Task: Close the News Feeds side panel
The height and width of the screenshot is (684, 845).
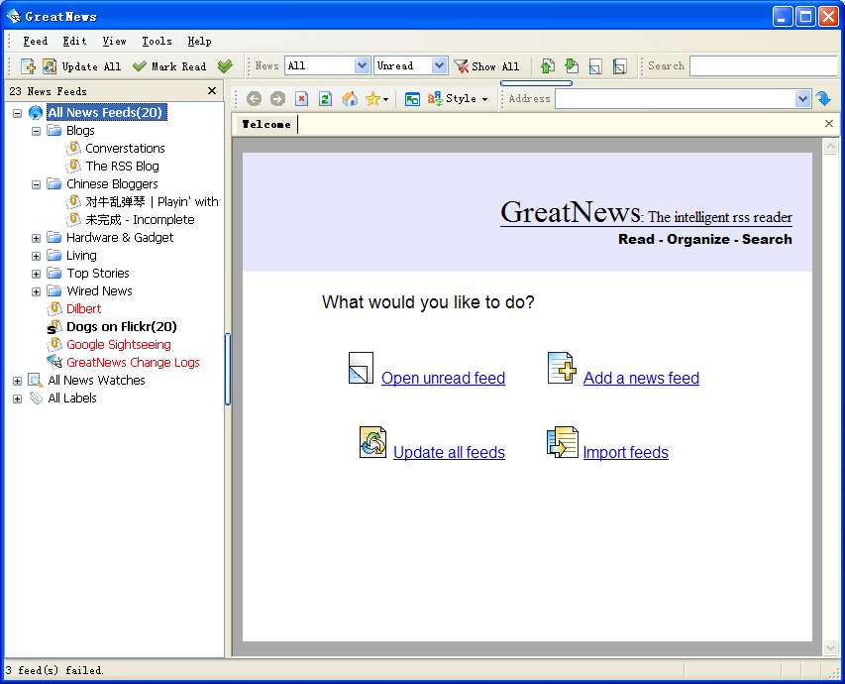Action: click(212, 90)
